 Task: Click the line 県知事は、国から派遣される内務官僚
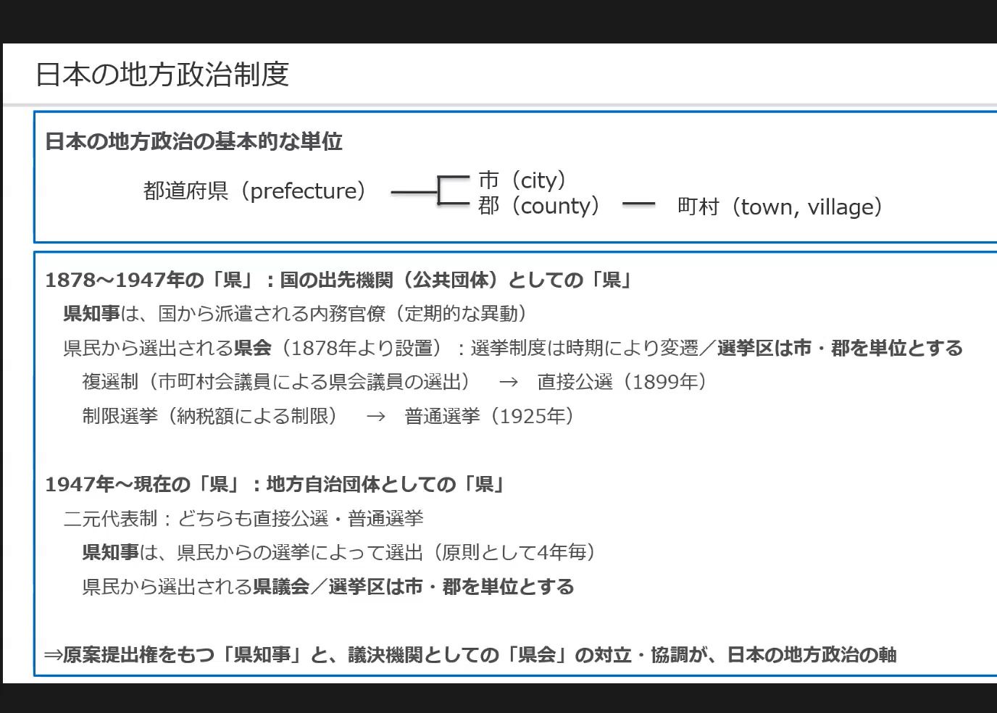click(297, 314)
